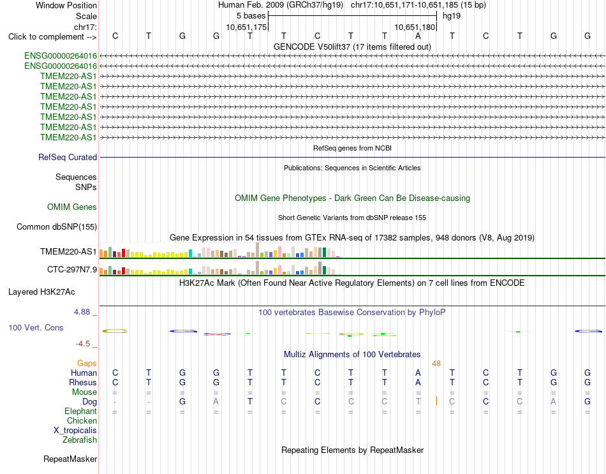Open the OMIM Gene Phenotypes track title
Viewport: 606px width, 474px height.
[x=352, y=198]
